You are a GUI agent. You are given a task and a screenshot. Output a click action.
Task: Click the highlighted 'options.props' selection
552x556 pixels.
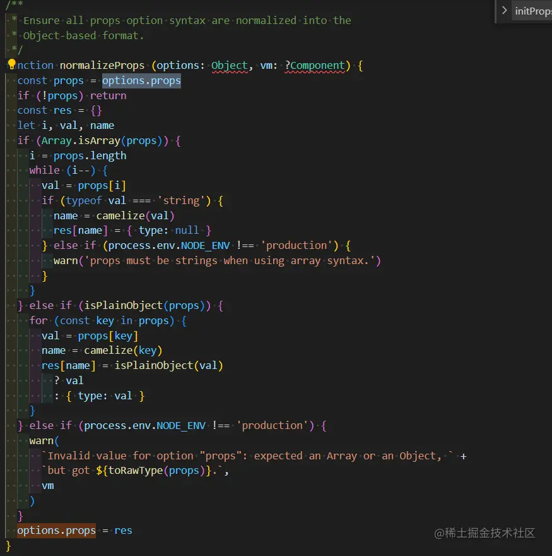pos(141,81)
